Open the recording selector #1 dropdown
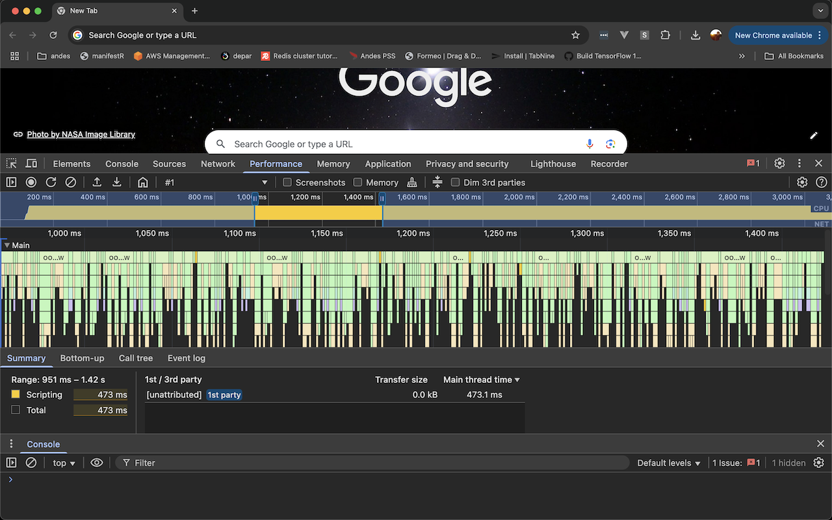 [x=216, y=183]
